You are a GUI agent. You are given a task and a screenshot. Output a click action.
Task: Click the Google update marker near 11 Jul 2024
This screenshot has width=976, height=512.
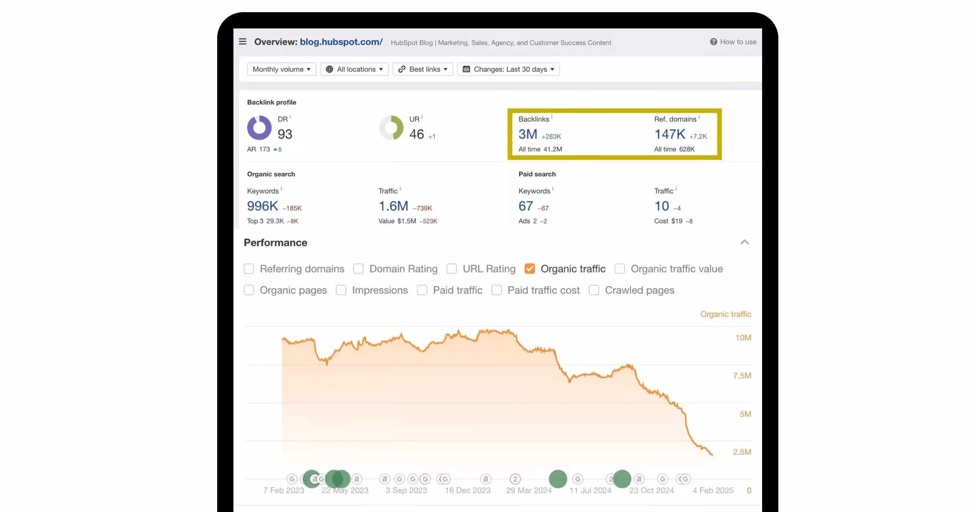coord(578,479)
